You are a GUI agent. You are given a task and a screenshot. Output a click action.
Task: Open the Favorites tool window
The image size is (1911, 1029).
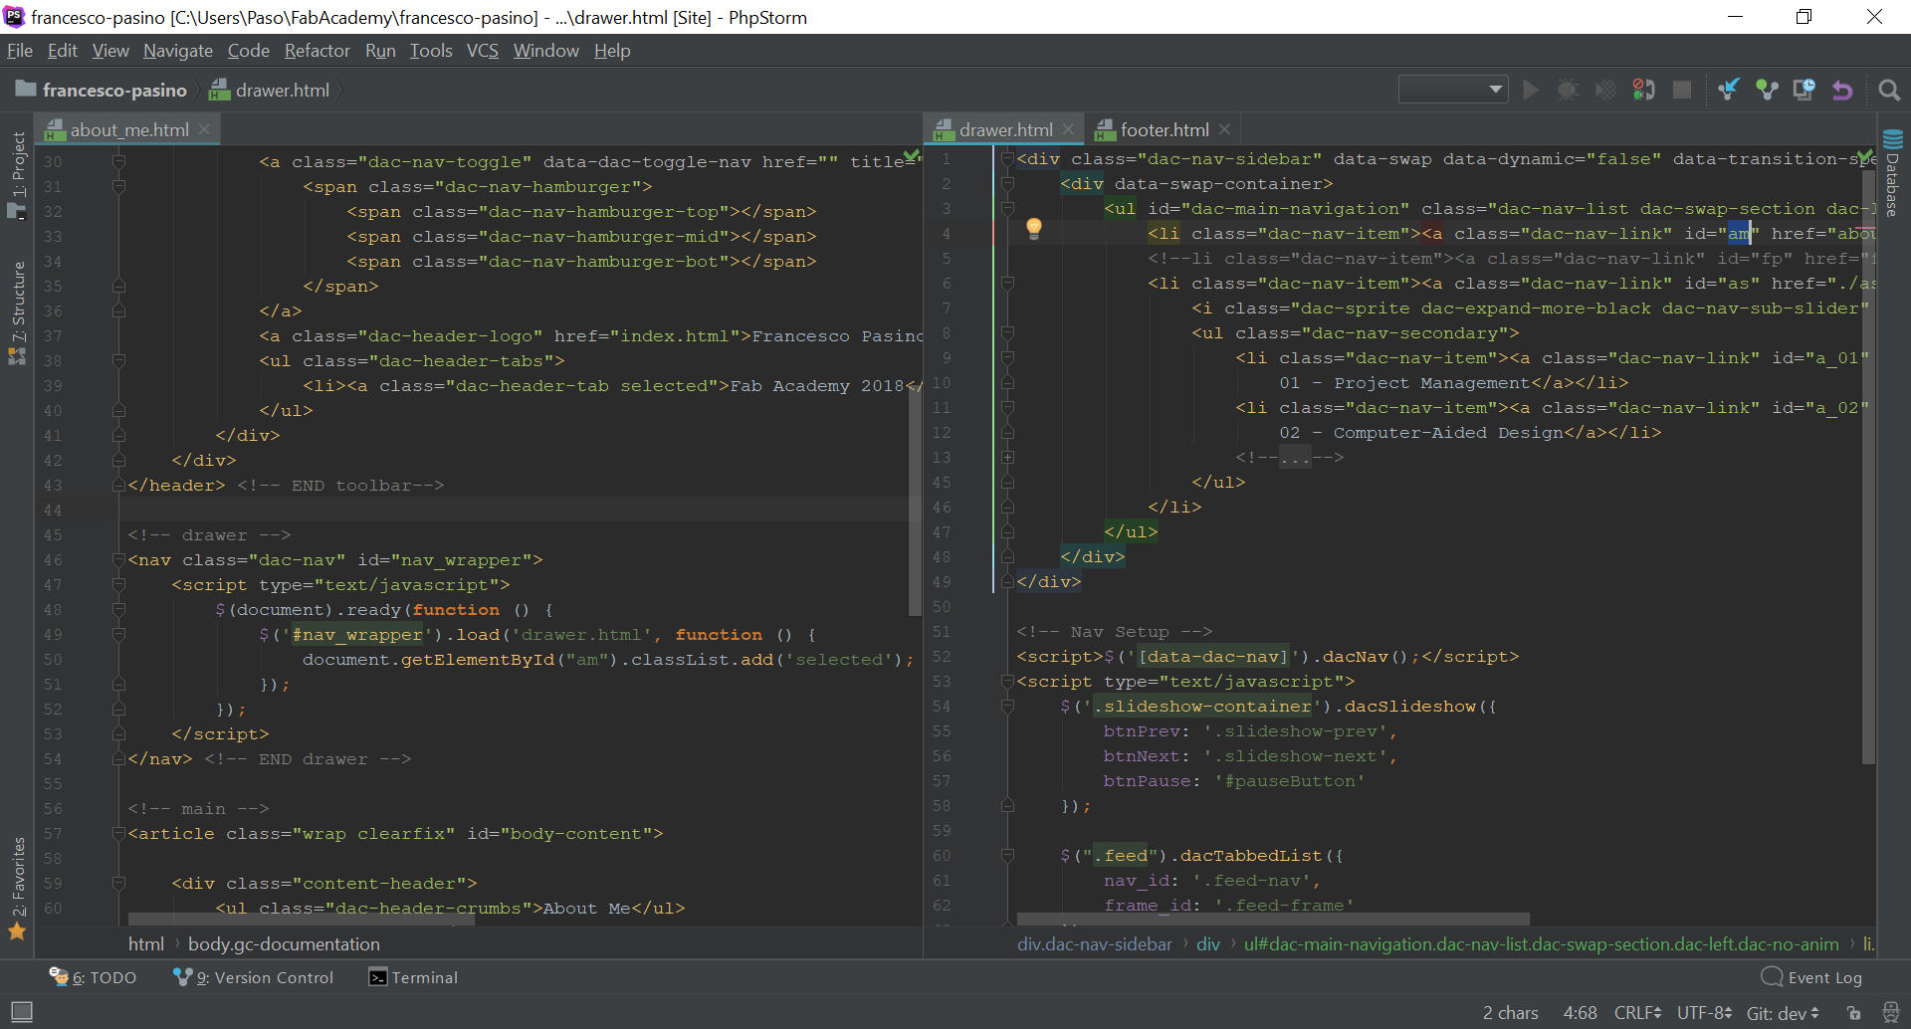(x=17, y=889)
